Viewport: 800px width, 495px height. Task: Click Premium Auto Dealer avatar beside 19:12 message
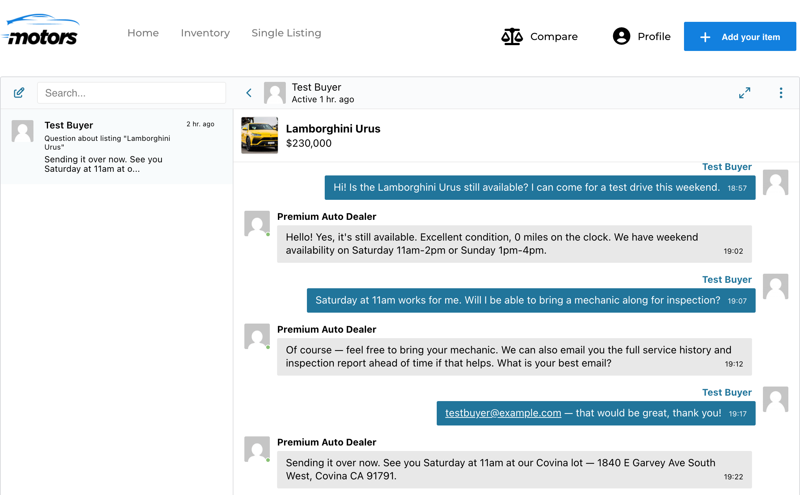[x=257, y=336]
